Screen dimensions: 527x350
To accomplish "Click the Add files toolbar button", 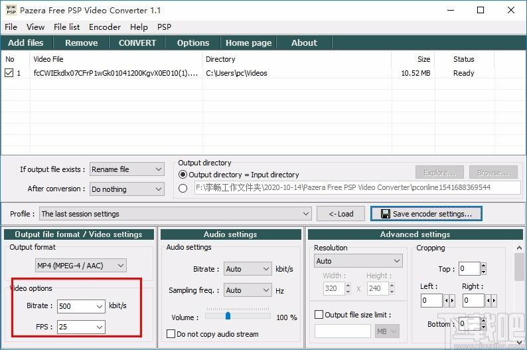I will pos(26,43).
